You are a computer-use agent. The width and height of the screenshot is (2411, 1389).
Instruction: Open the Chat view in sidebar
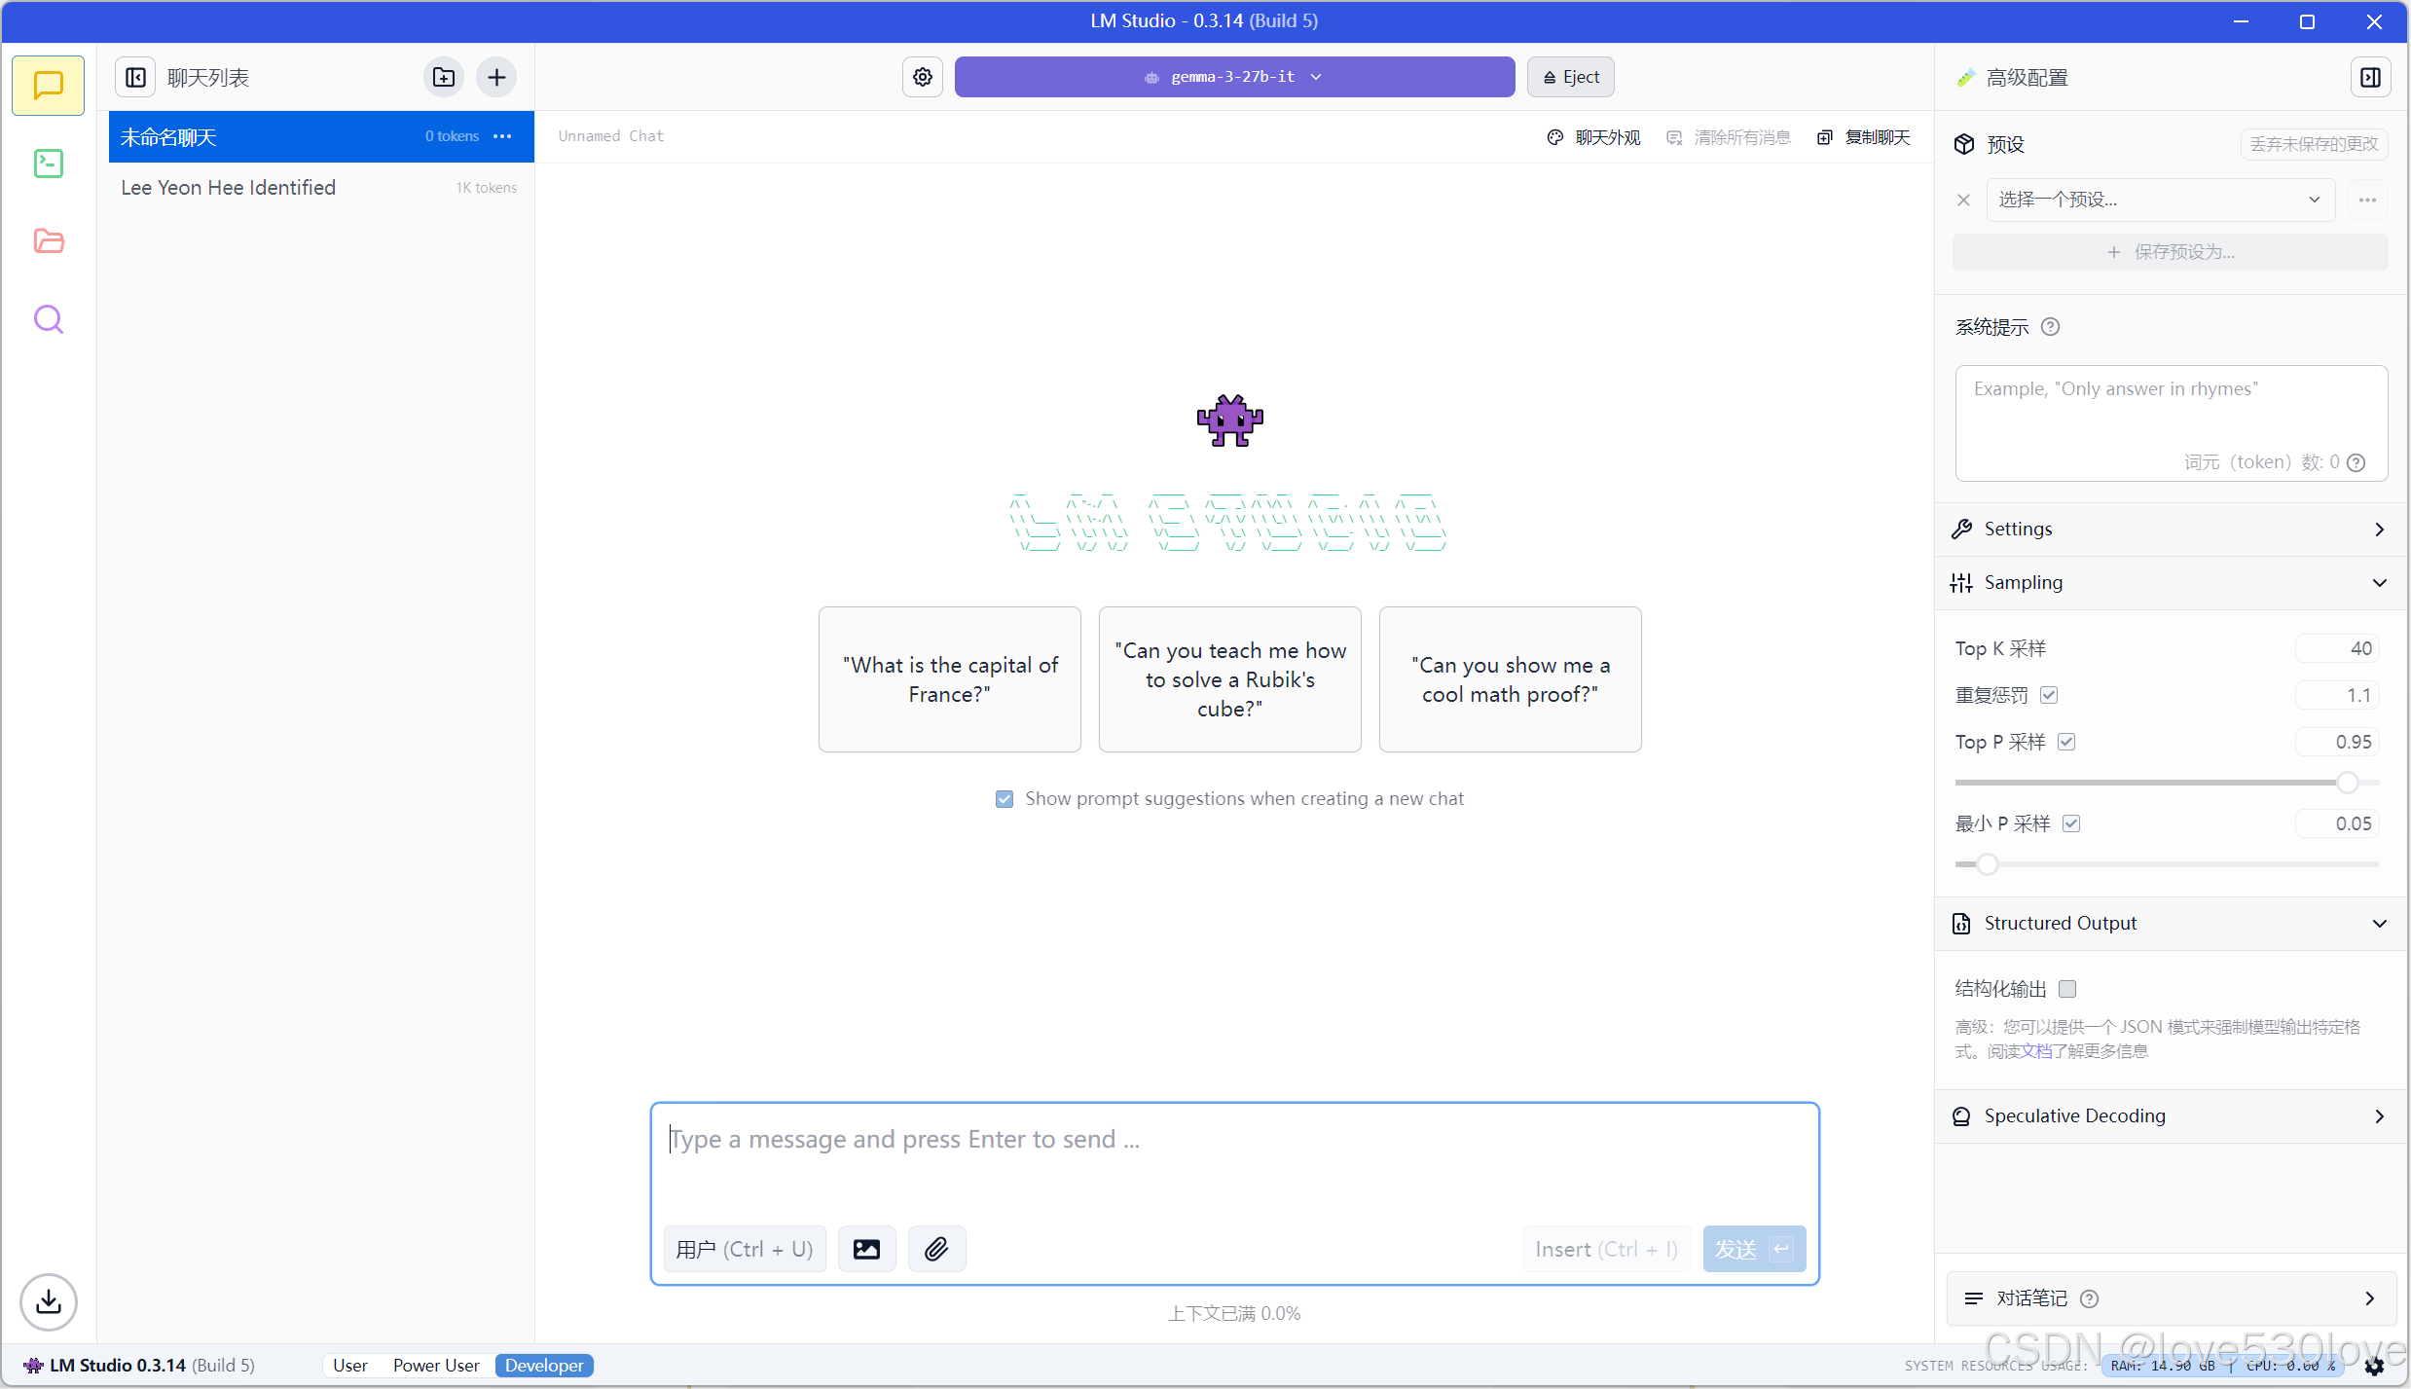pos(48,86)
